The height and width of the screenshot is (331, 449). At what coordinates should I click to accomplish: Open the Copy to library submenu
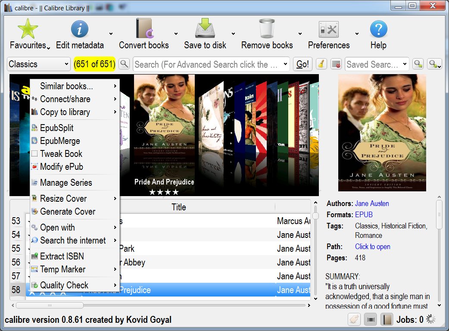point(75,112)
